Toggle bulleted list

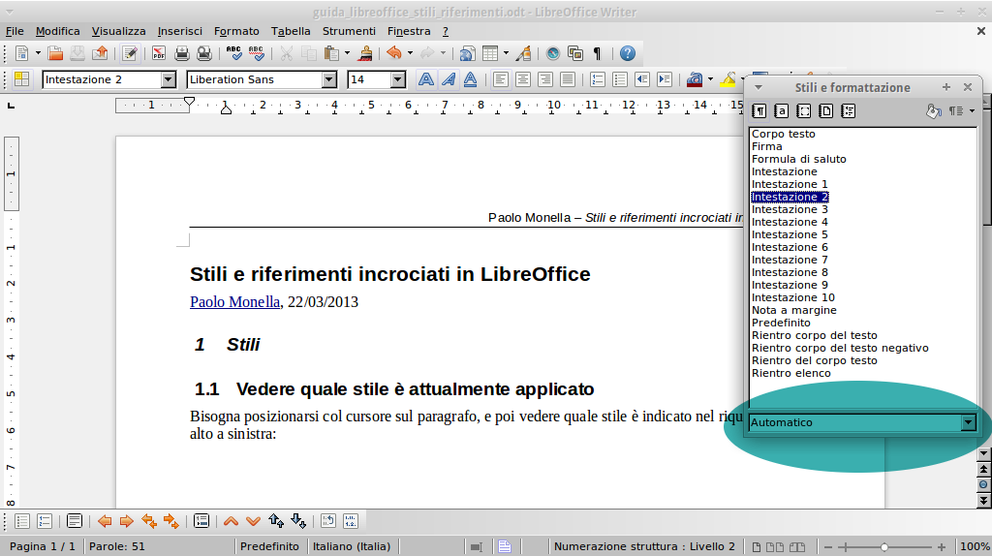(x=619, y=79)
